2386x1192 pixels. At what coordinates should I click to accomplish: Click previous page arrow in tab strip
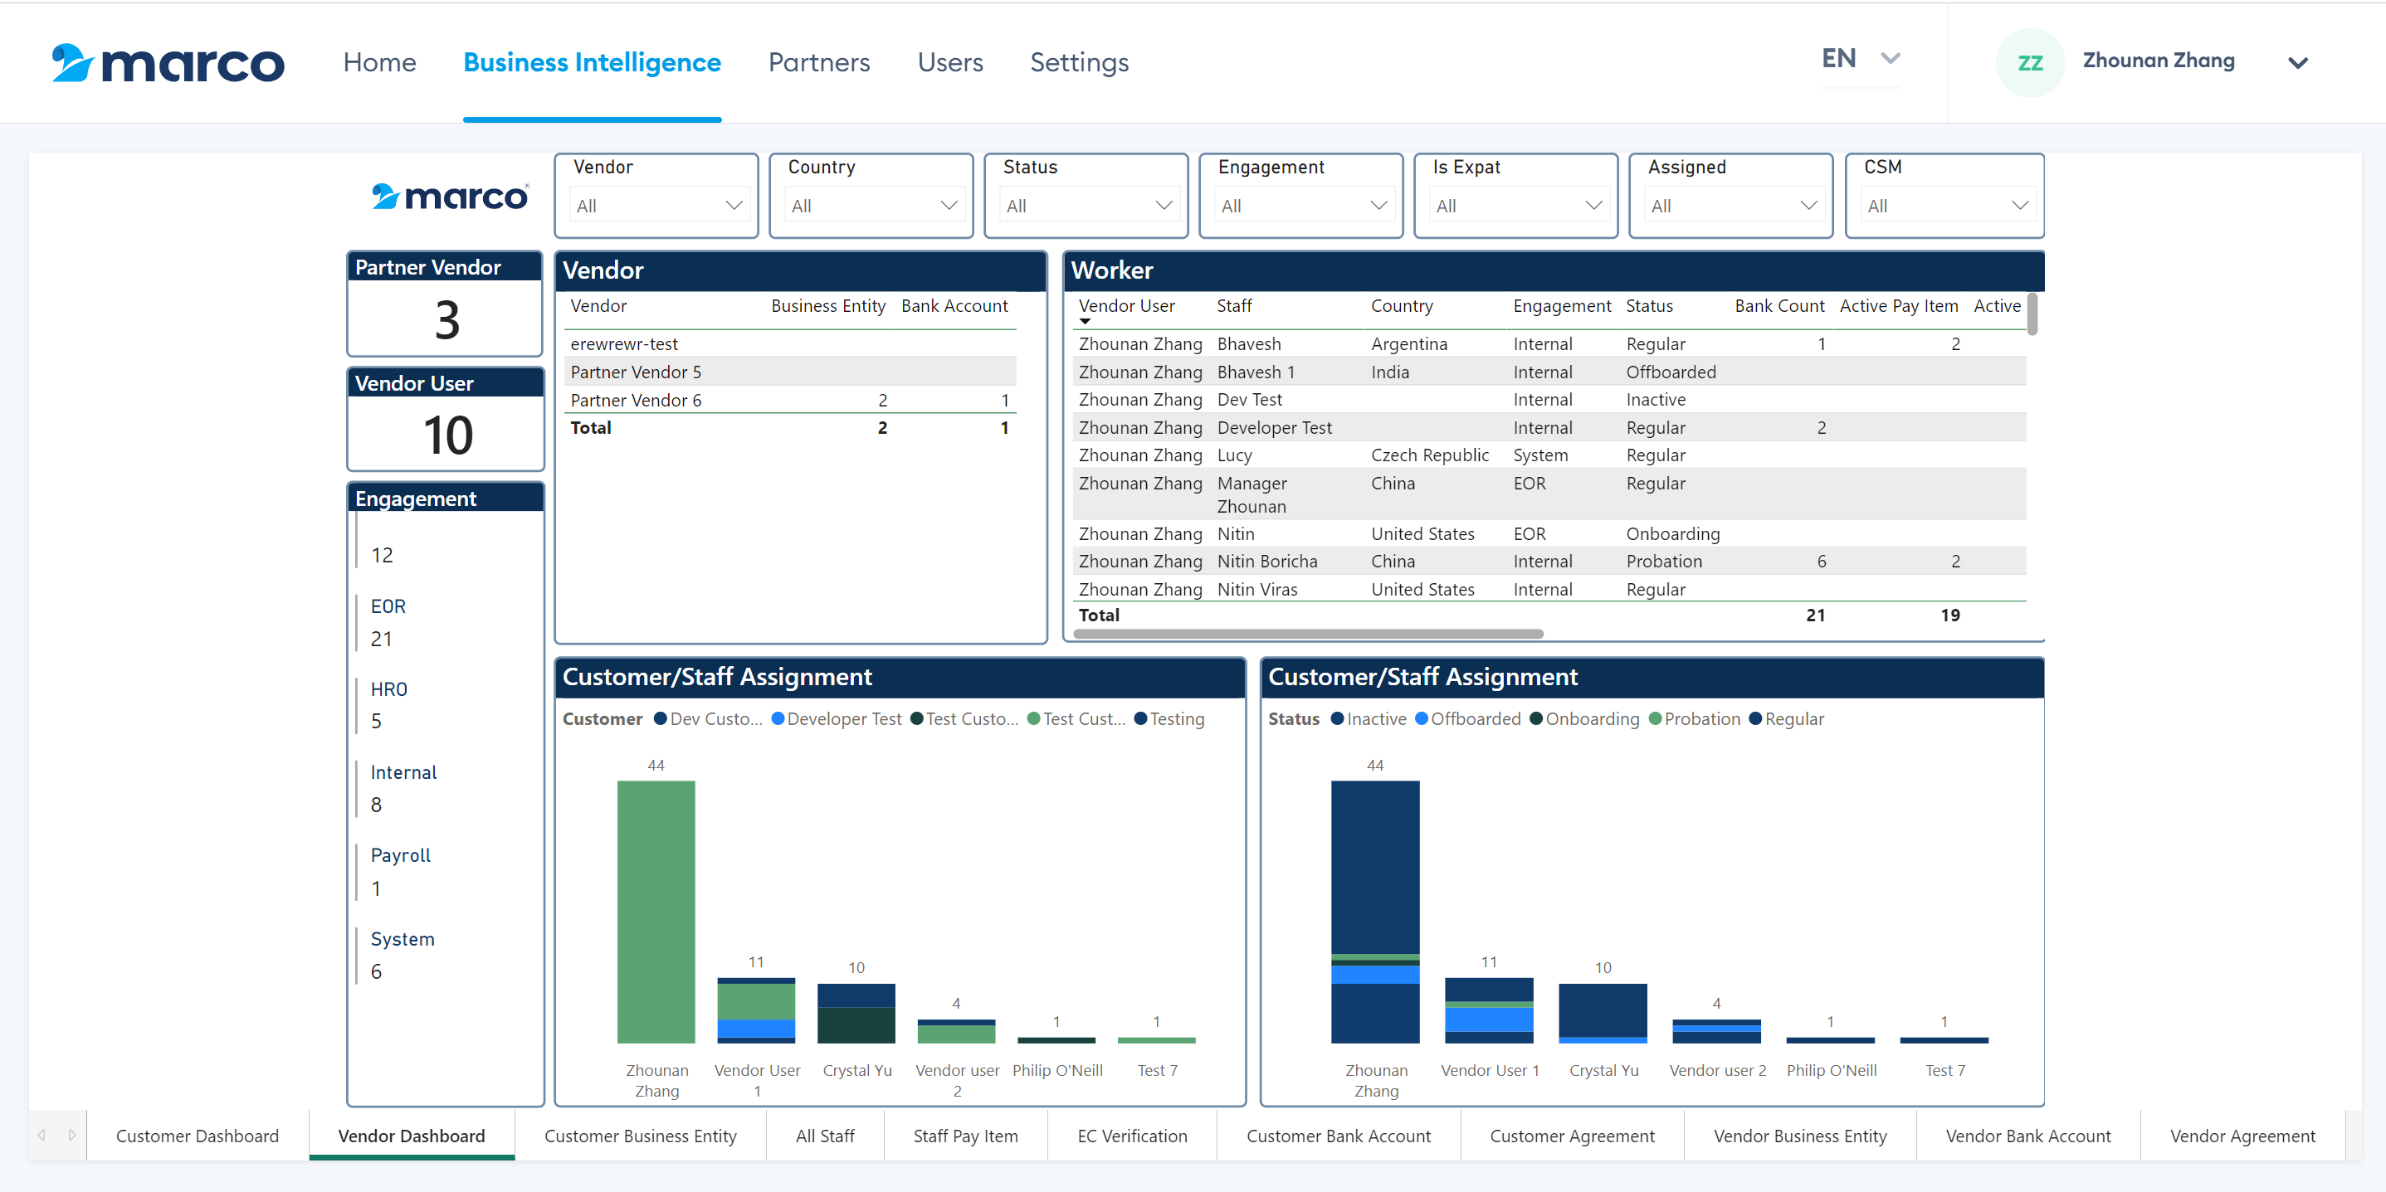(x=41, y=1135)
